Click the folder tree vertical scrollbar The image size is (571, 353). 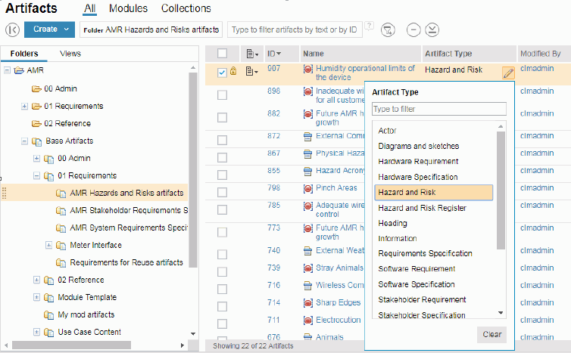point(193,170)
